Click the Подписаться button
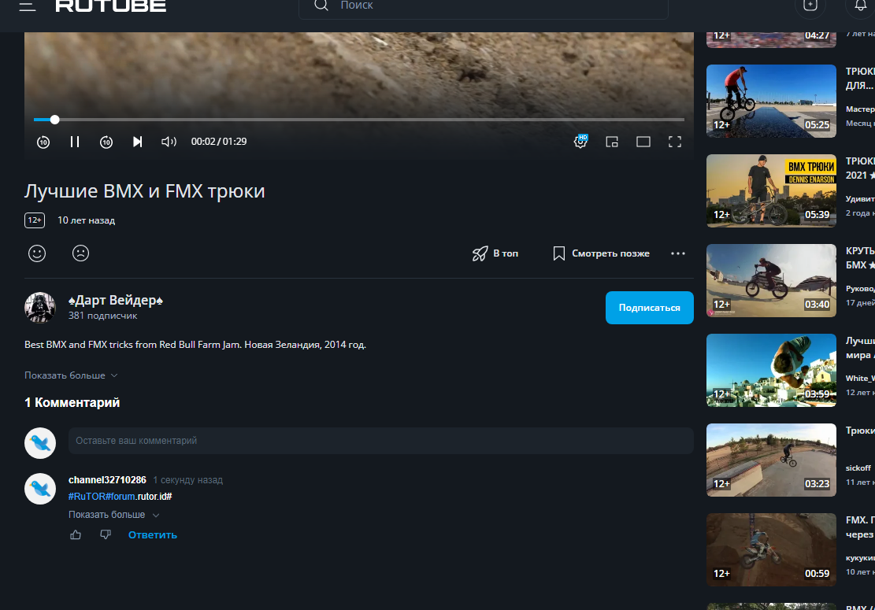The image size is (875, 610). [650, 307]
